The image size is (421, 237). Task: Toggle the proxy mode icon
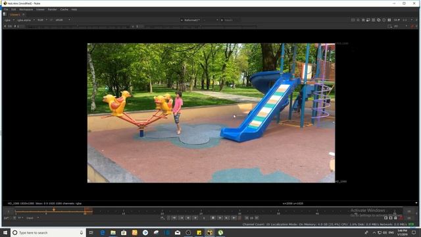click(363, 20)
